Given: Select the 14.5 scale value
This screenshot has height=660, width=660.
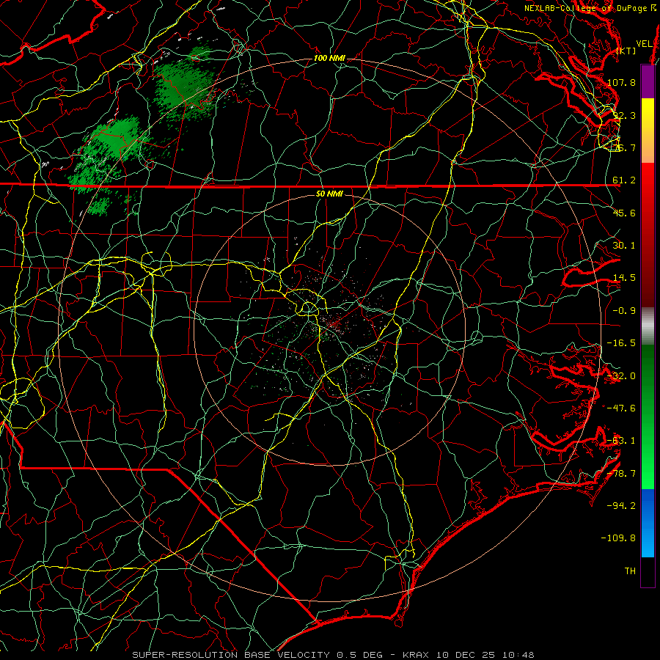Looking at the screenshot, I should tap(624, 278).
